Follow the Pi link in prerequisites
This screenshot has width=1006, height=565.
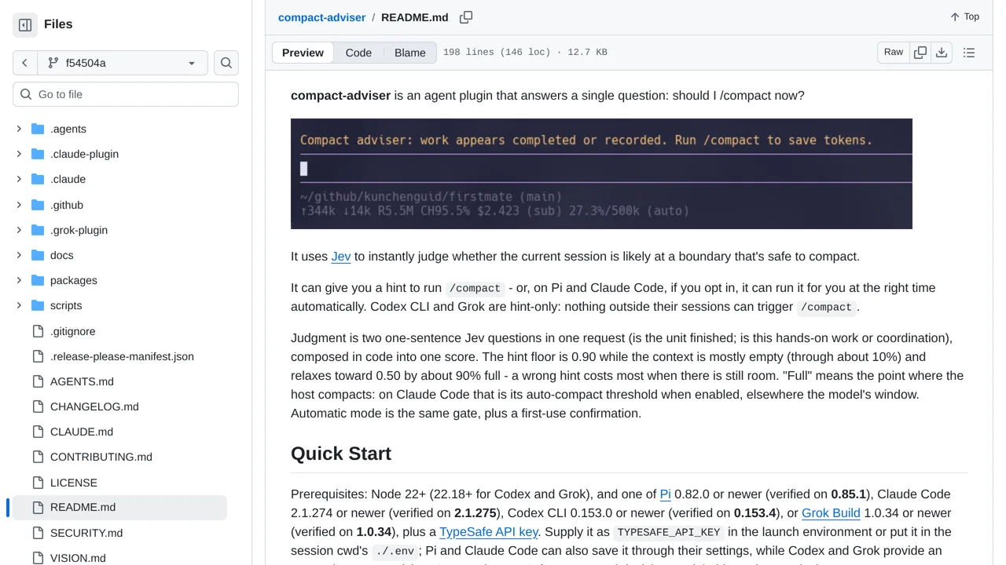[x=665, y=494]
